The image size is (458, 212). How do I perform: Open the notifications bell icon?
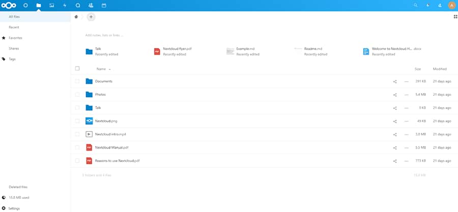[x=428, y=5]
